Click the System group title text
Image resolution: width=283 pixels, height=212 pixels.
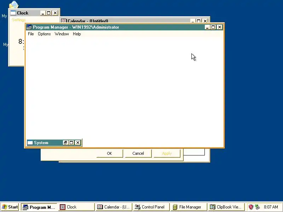pyautogui.click(x=41, y=143)
